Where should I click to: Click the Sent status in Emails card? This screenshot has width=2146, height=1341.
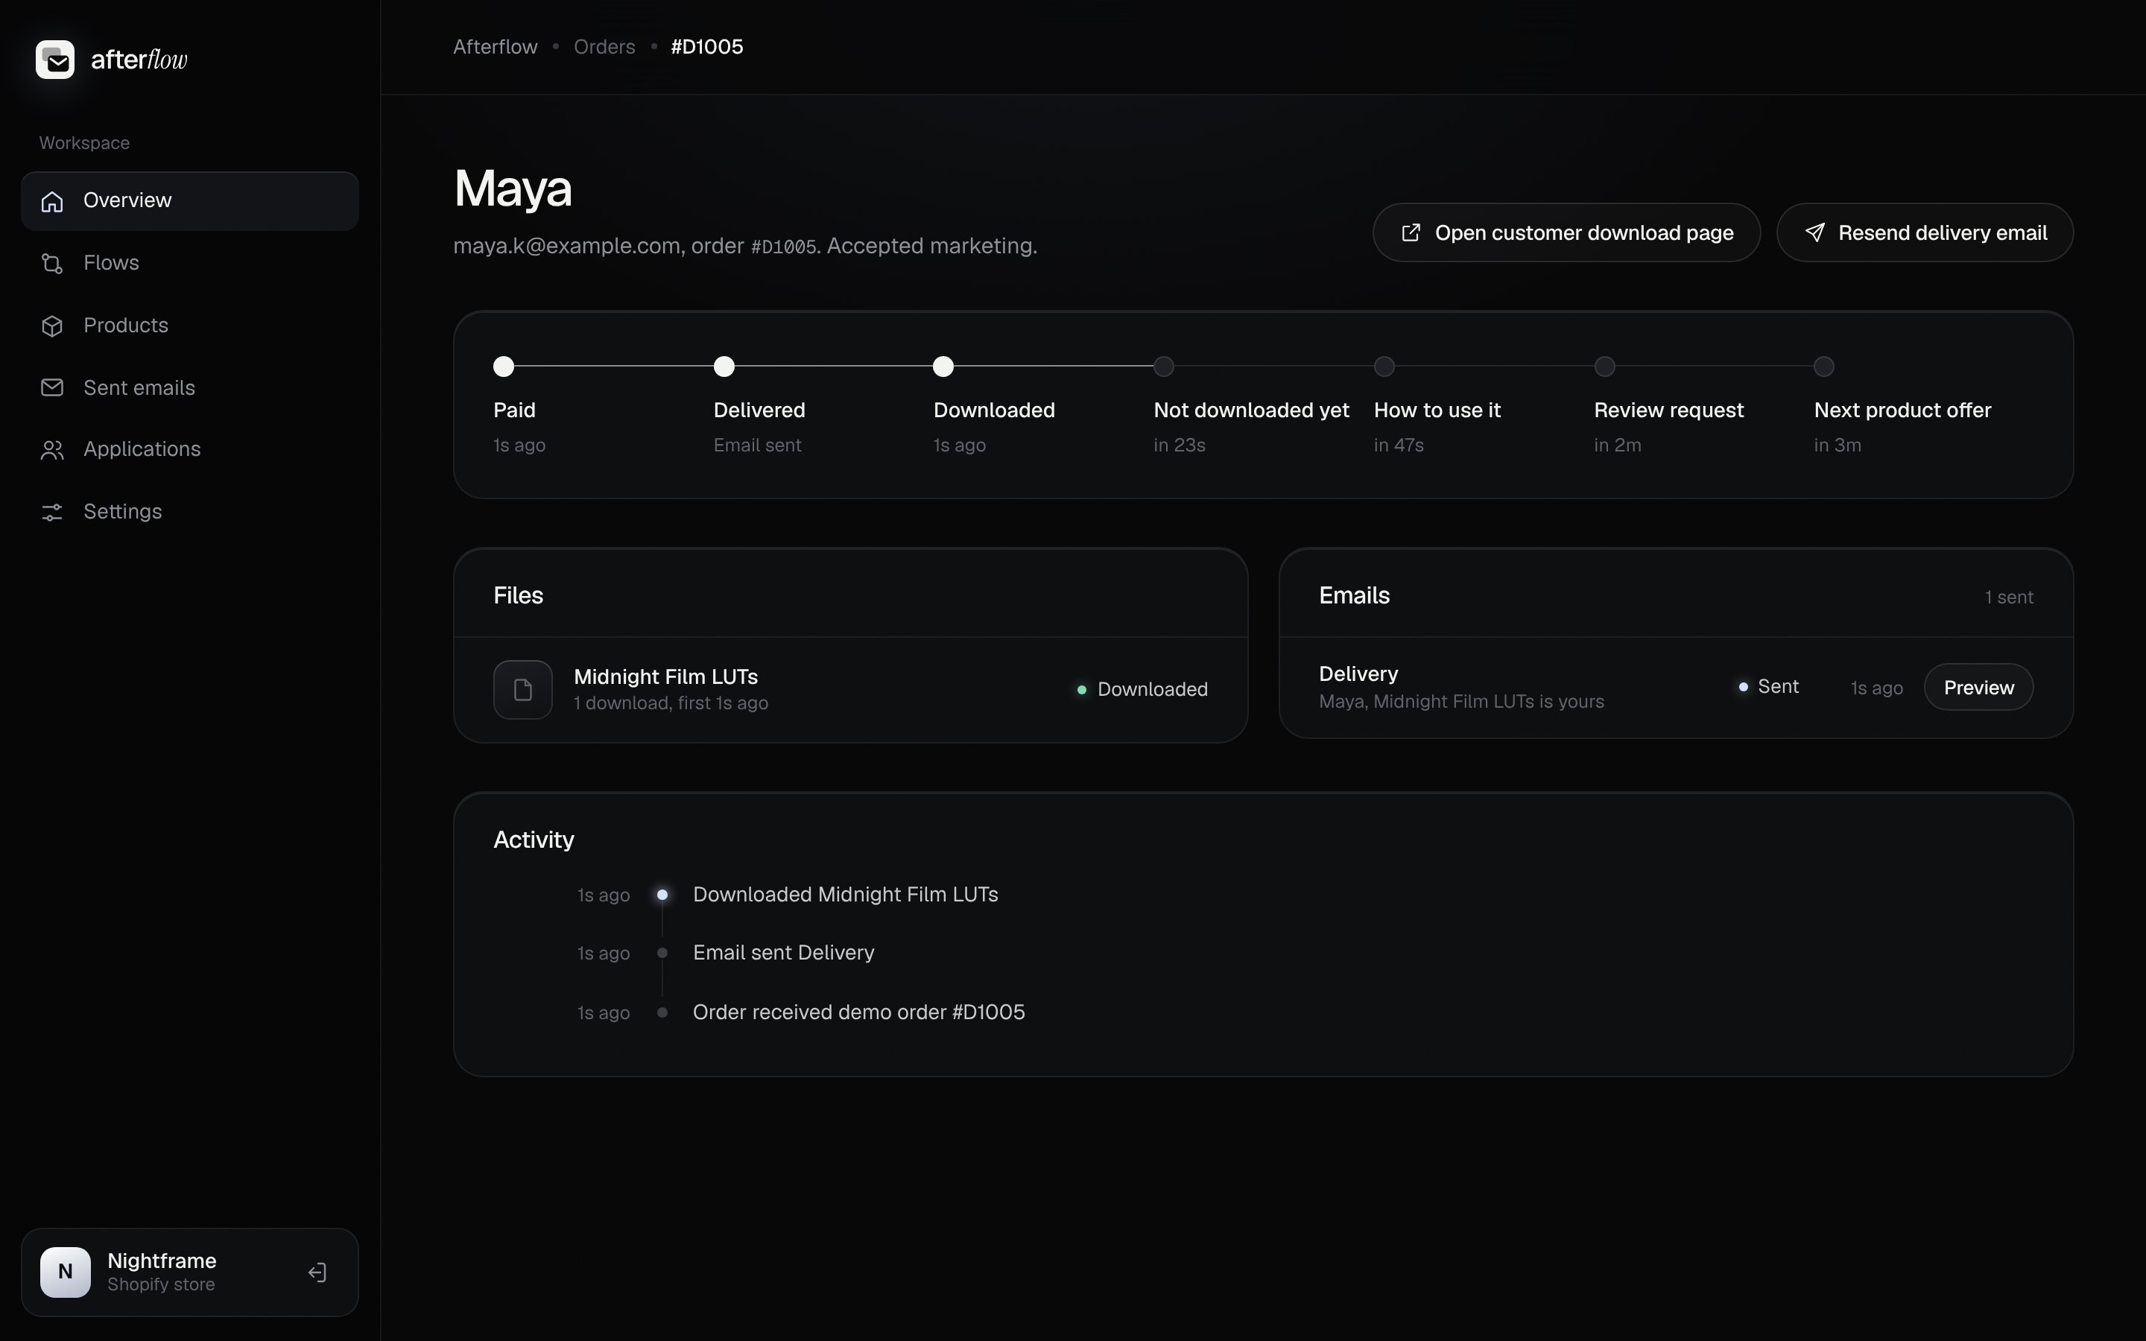pos(1768,686)
